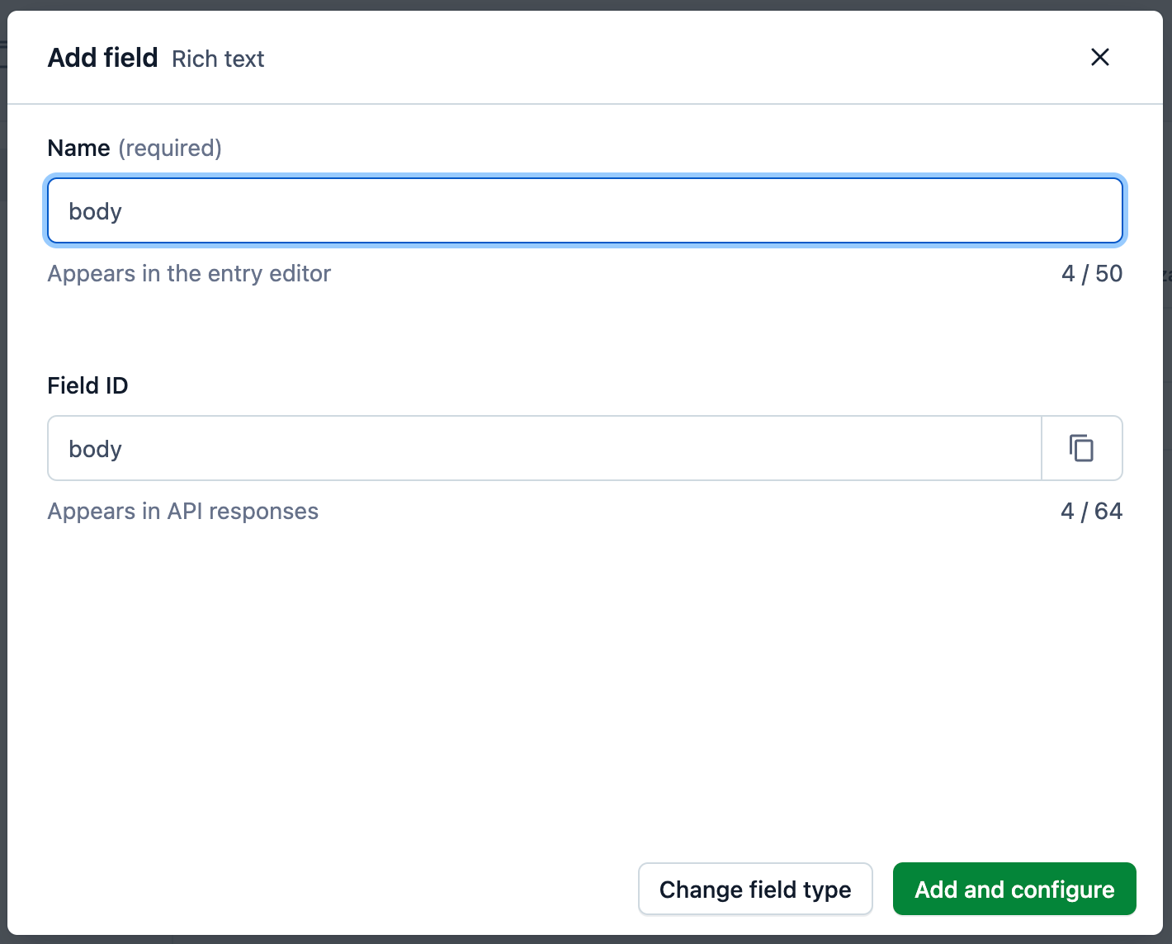The width and height of the screenshot is (1172, 944).
Task: Click the 'Rich text' type label
Action: pos(218,59)
